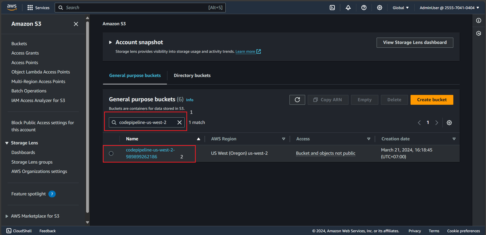Click the Amazon S3 breadcrumb

(114, 24)
